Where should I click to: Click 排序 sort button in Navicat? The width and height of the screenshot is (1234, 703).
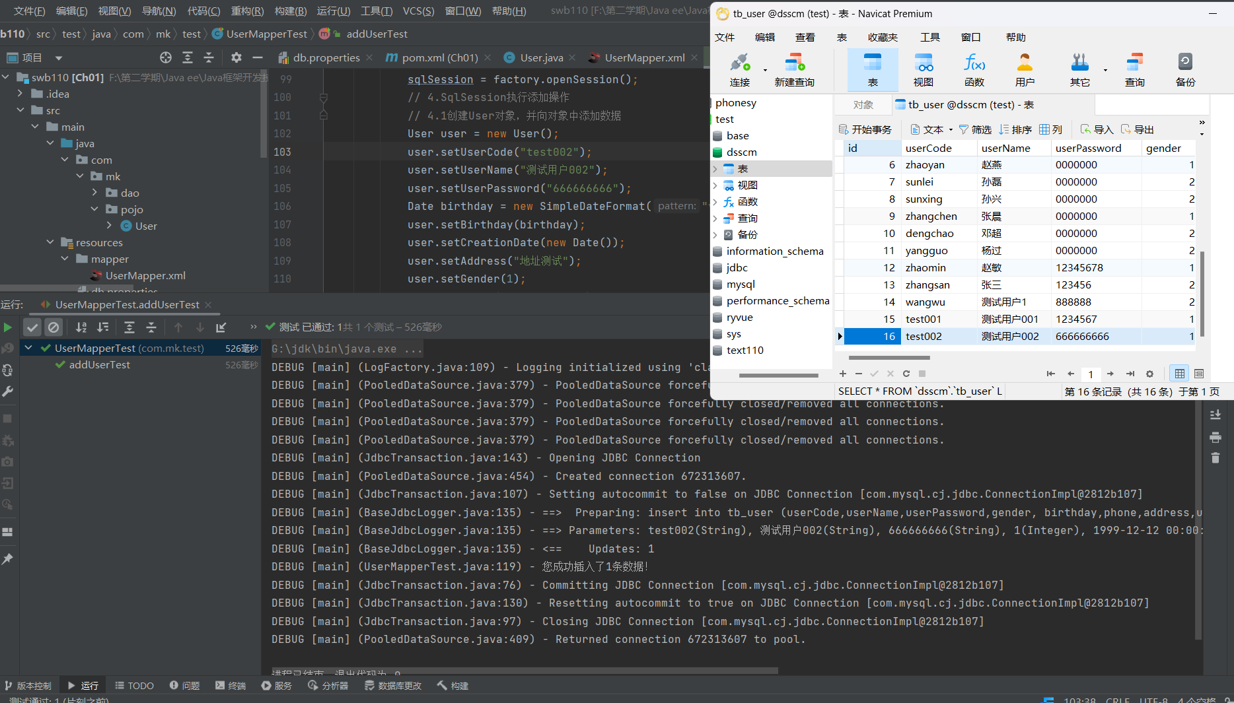pos(1015,129)
